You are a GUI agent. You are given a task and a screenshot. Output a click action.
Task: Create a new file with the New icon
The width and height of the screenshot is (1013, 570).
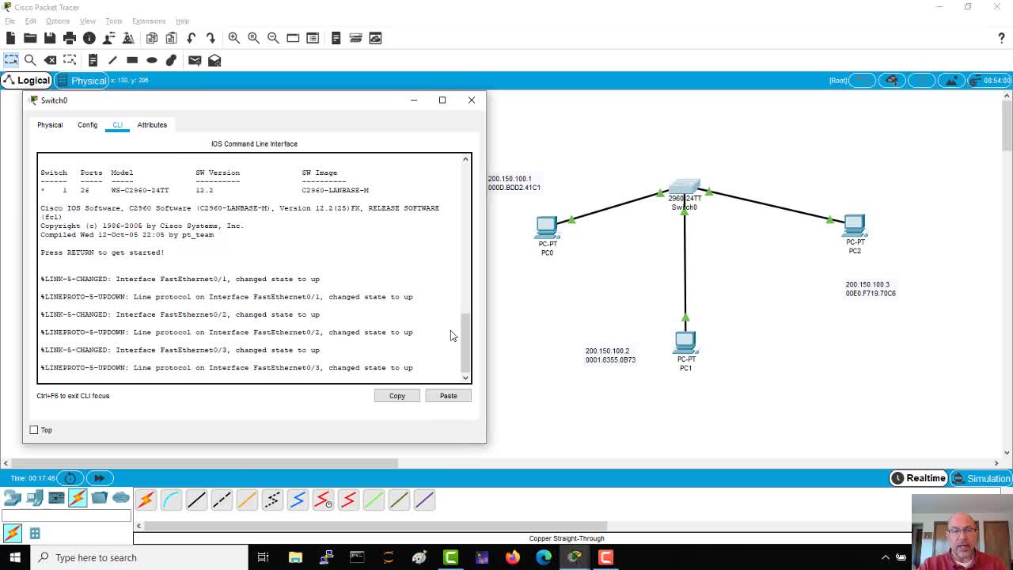point(10,38)
